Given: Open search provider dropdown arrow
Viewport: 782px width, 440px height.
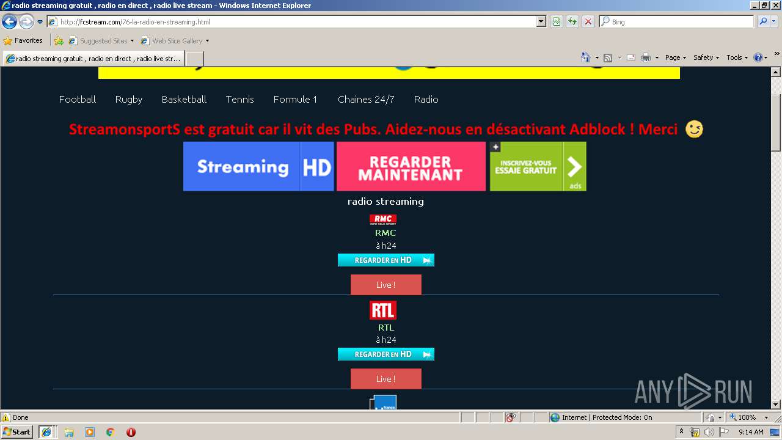Looking at the screenshot, I should coord(774,22).
